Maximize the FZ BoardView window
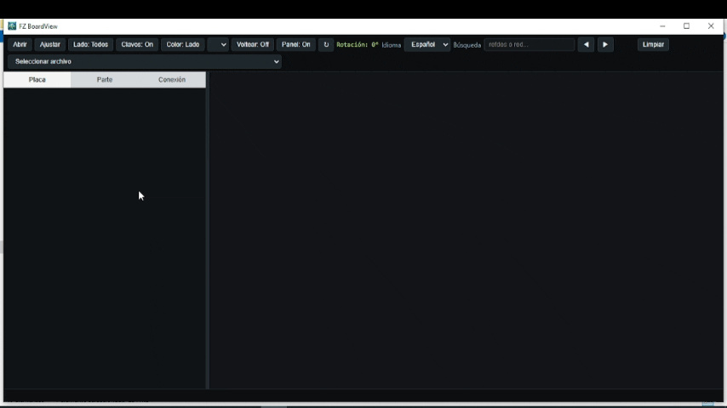The height and width of the screenshot is (408, 727). (x=687, y=26)
